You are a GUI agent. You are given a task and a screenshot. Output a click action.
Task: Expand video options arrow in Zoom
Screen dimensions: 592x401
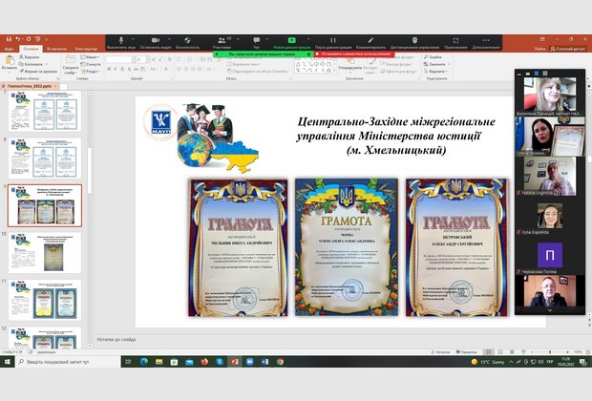pyautogui.click(x=169, y=39)
